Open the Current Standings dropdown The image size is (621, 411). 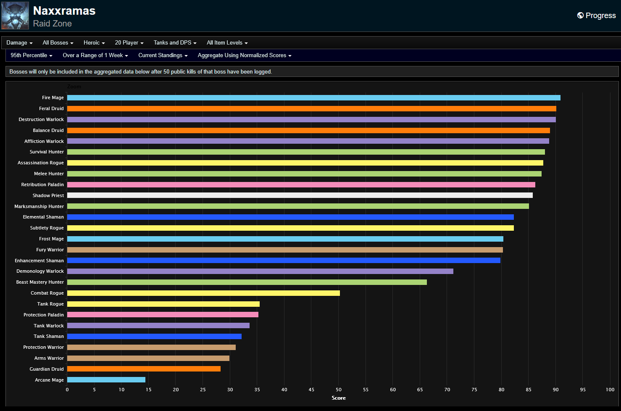163,55
